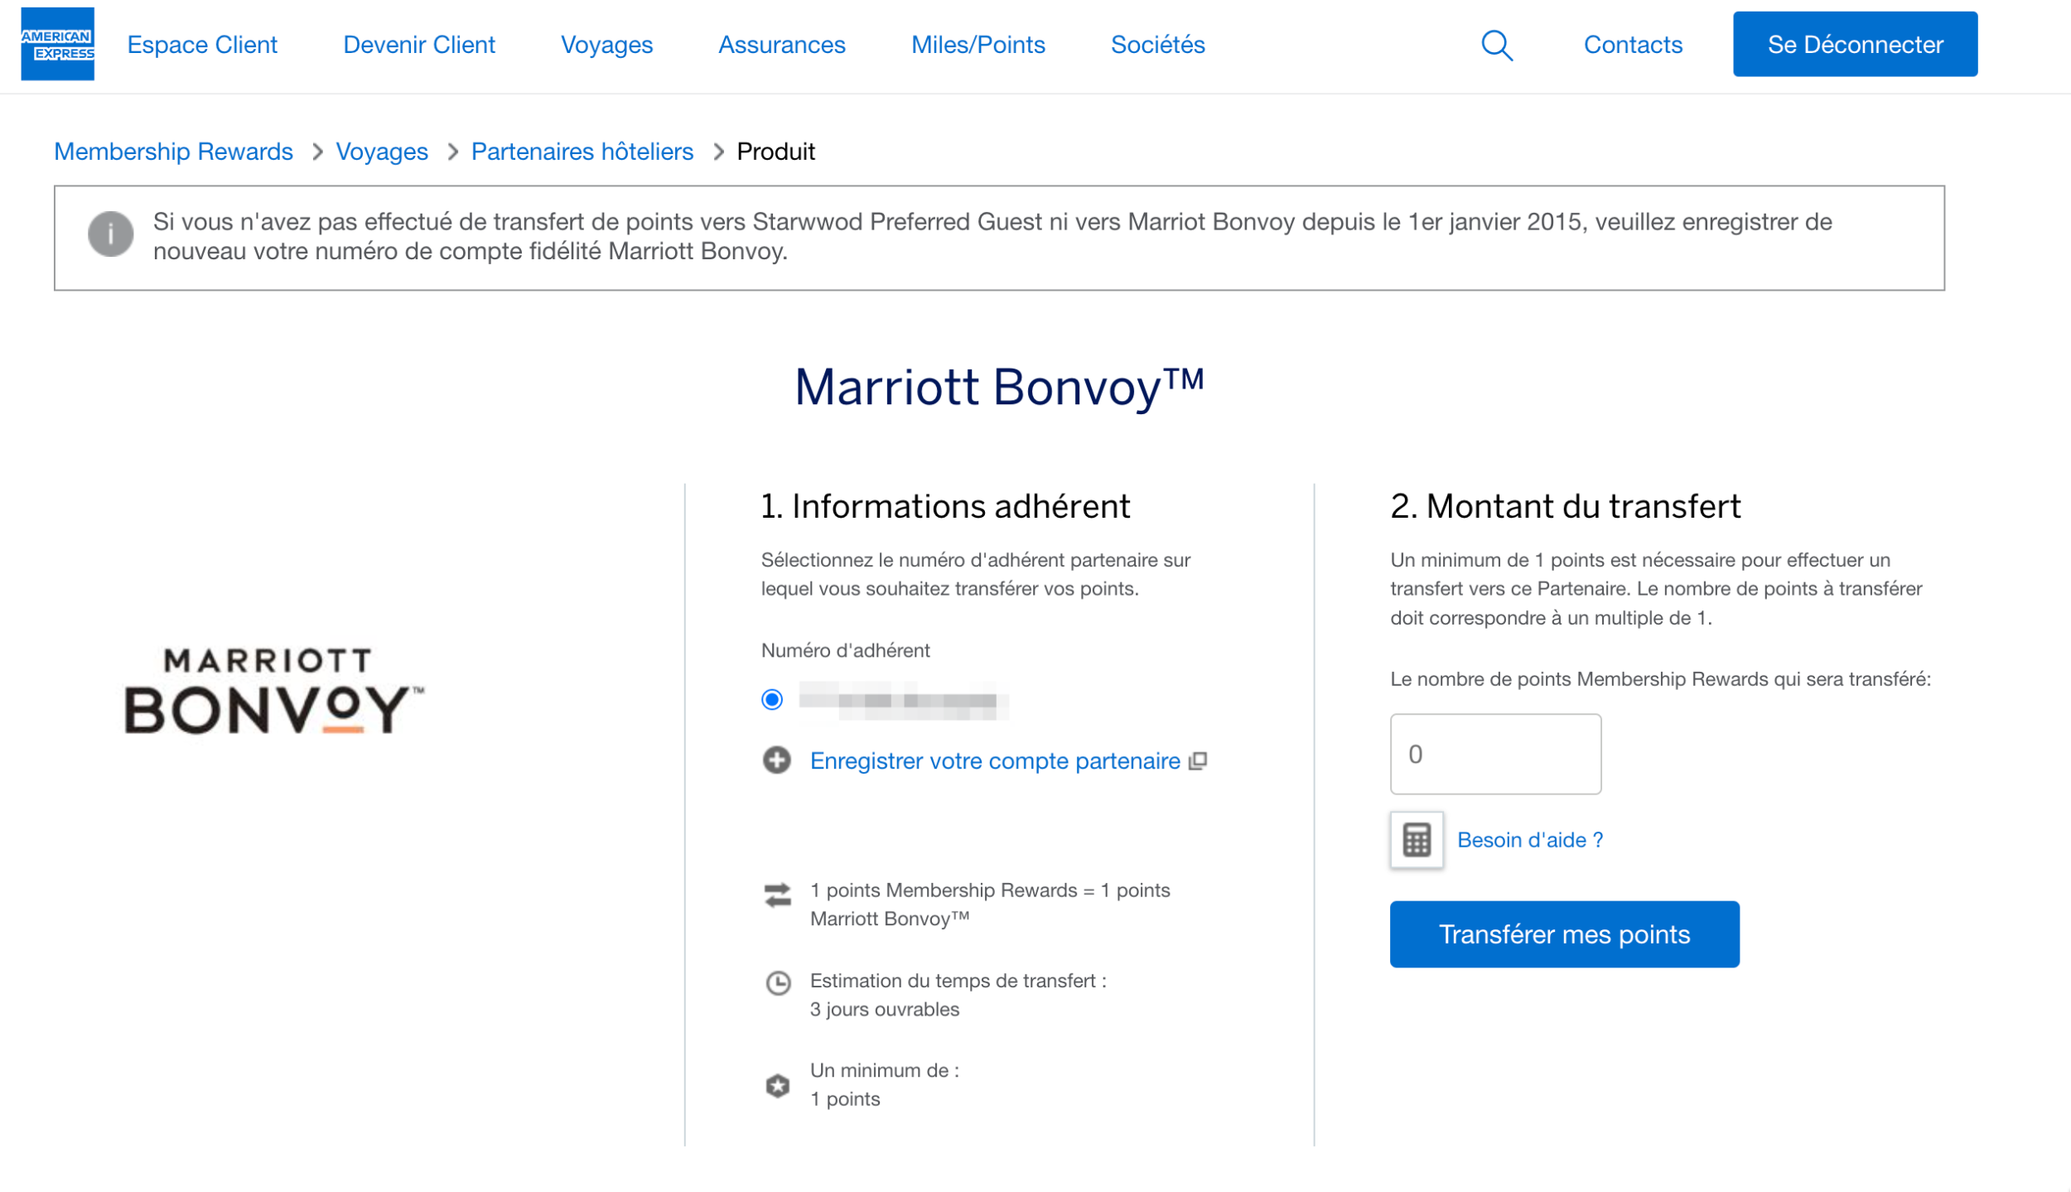Image resolution: width=2071 pixels, height=1192 pixels.
Task: Open the Assurances menu
Action: coord(781,45)
